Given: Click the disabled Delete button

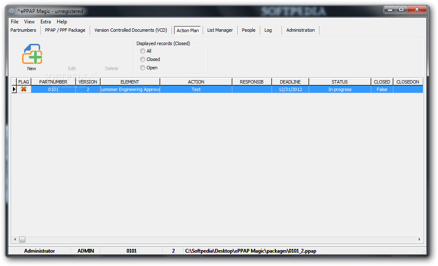Looking at the screenshot, I should click(111, 68).
